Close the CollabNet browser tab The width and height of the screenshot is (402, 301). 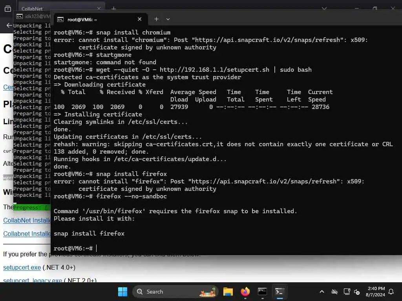click(99, 9)
